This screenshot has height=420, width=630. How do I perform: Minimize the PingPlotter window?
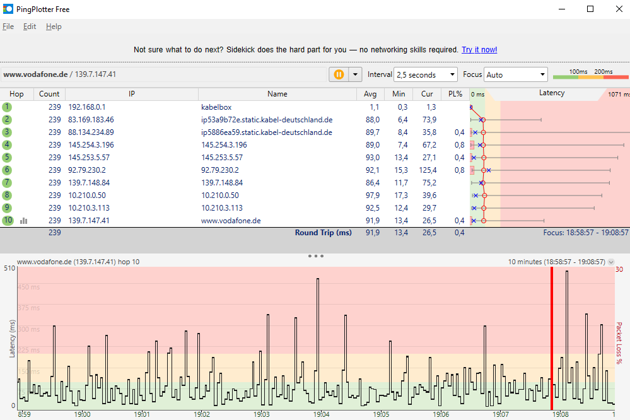tap(562, 9)
